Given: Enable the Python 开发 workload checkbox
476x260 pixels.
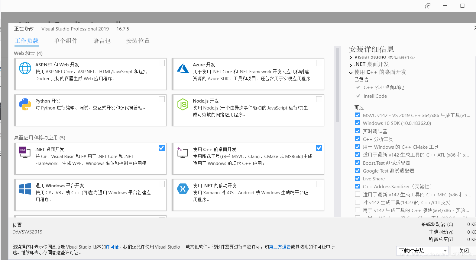Looking at the screenshot, I should (162, 99).
